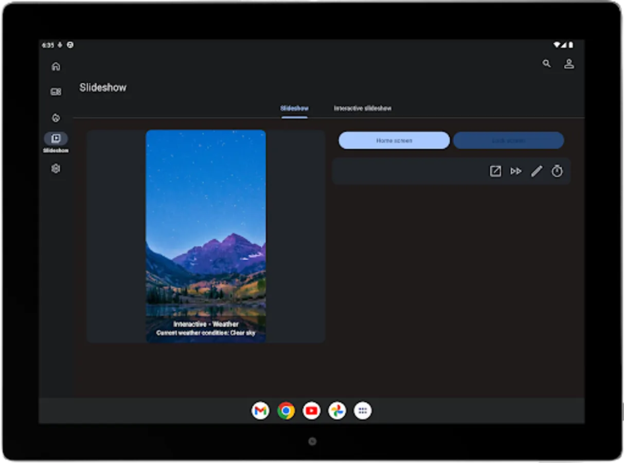Click the Interactive - Weather caption
This screenshot has width=624, height=463.
tap(206, 324)
